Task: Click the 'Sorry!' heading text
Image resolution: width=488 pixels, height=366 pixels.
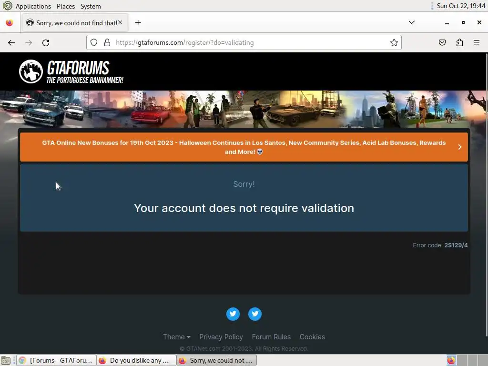Action: (244, 184)
